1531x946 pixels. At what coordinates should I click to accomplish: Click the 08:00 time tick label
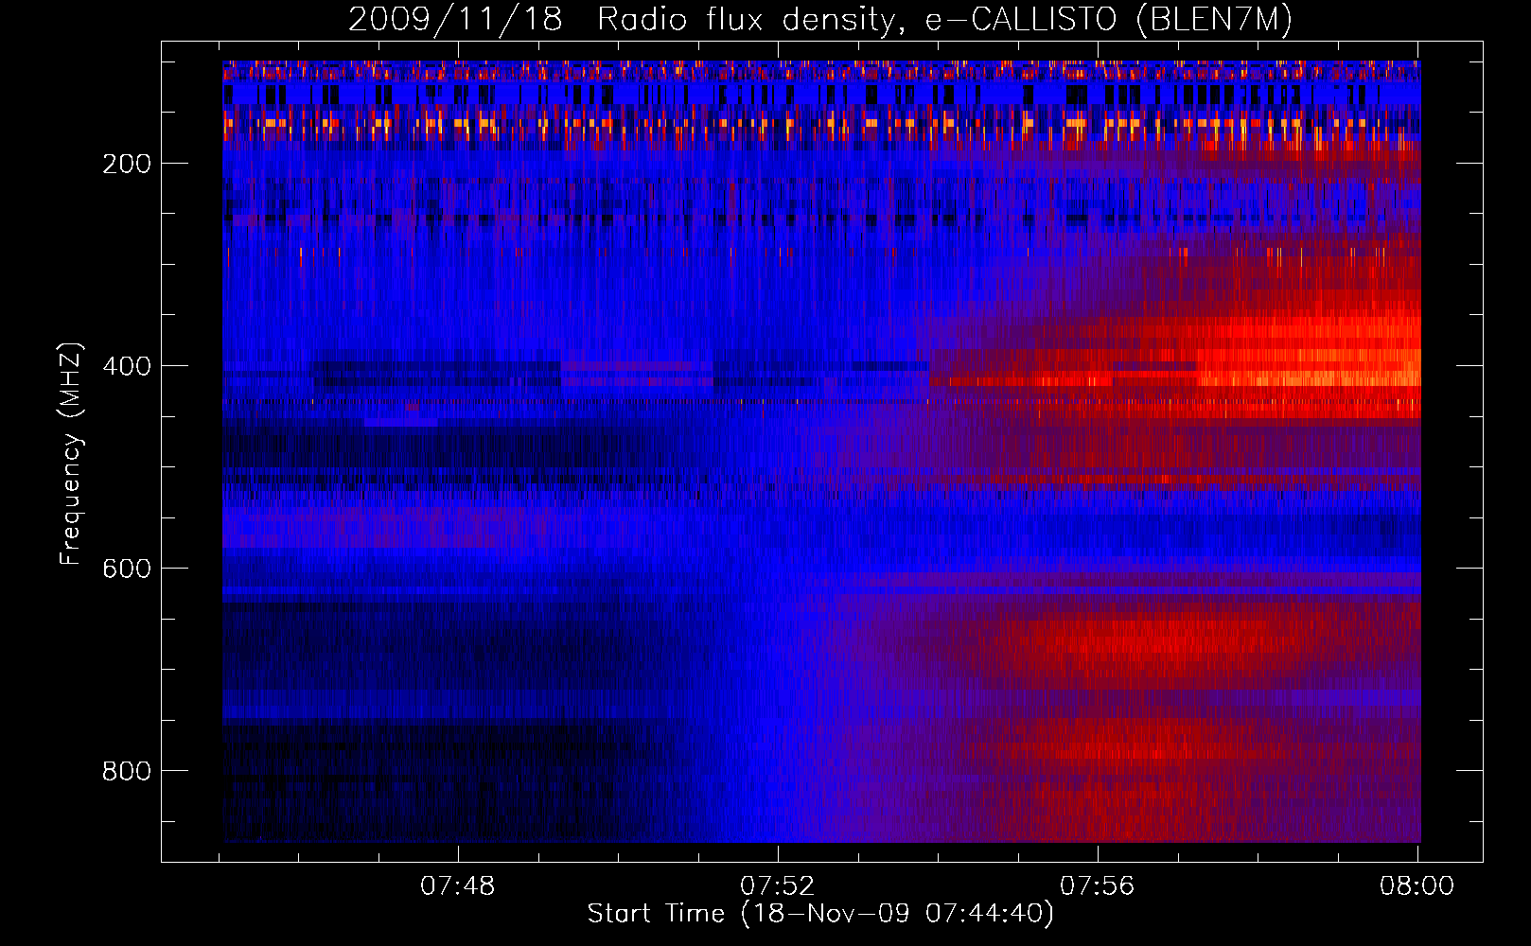(1417, 886)
